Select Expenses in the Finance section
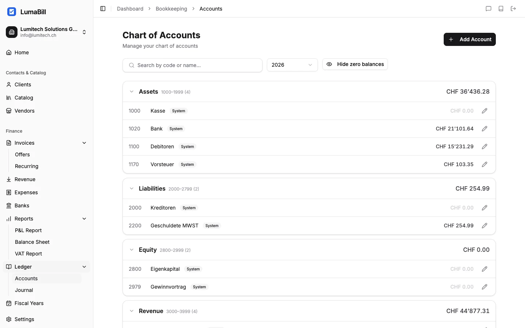Screen dimensions: 525x328 click(26, 192)
